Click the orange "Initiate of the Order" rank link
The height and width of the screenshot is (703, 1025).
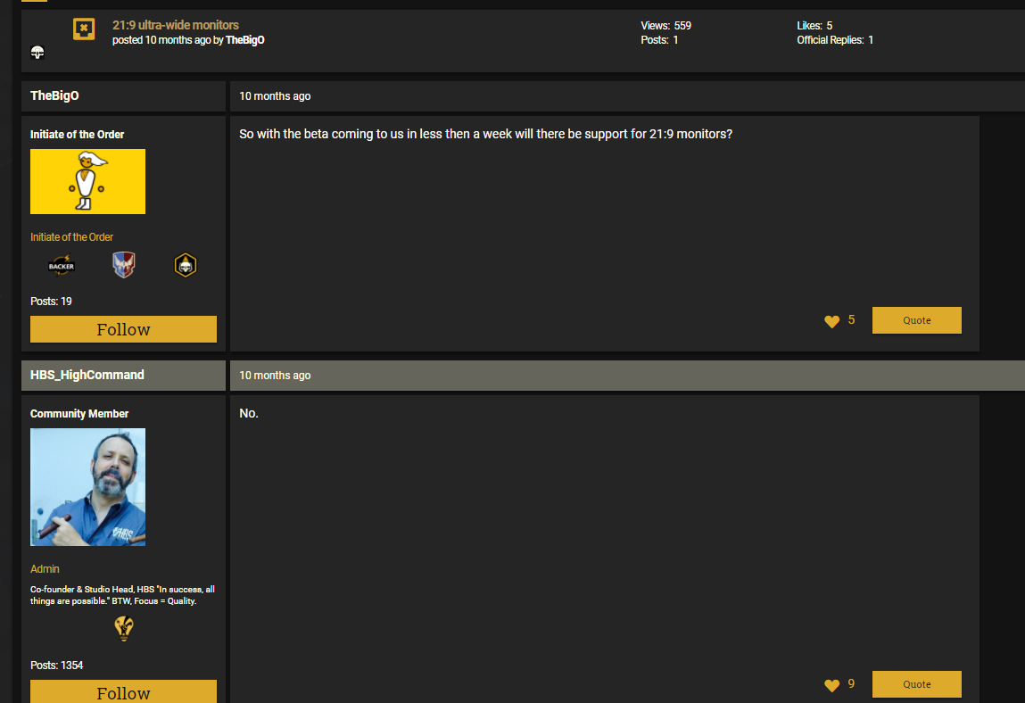click(71, 237)
